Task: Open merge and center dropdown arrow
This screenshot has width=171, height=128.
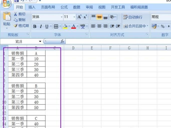Action: tap(147, 26)
